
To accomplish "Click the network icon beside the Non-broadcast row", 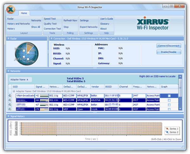I will pos(10,96).
